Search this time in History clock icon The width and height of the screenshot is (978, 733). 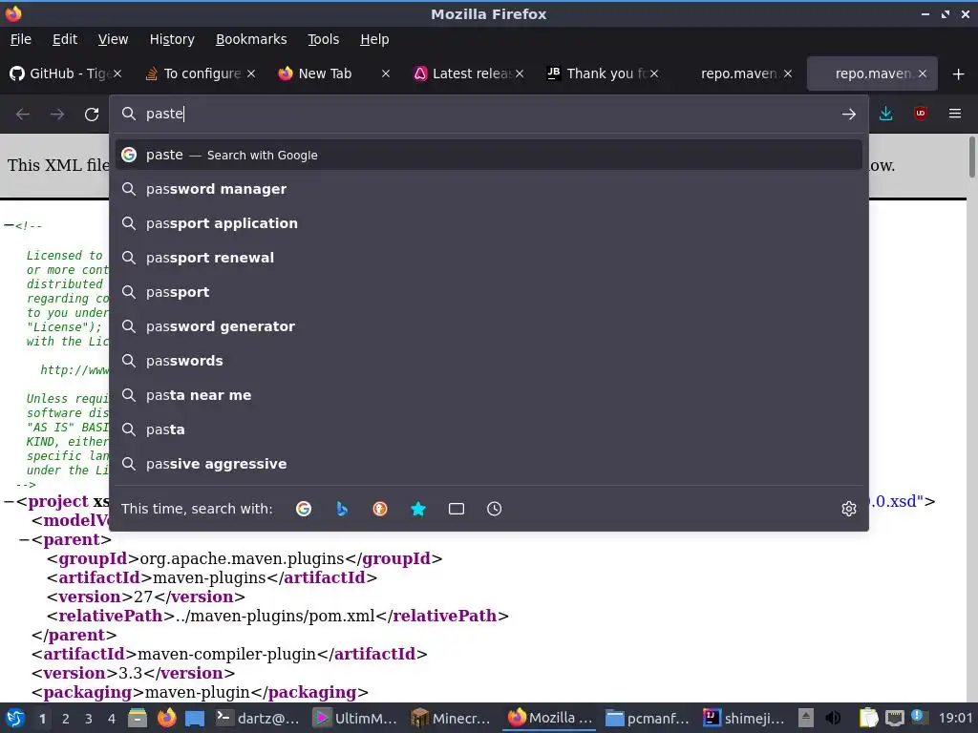(494, 509)
